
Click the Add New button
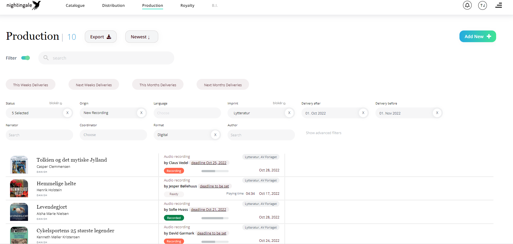click(x=478, y=36)
